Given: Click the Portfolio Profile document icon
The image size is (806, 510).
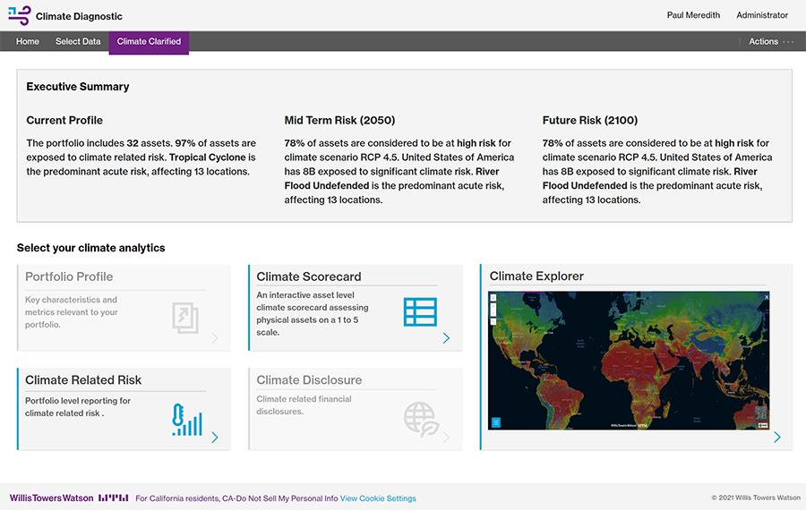Looking at the screenshot, I should 184,317.
